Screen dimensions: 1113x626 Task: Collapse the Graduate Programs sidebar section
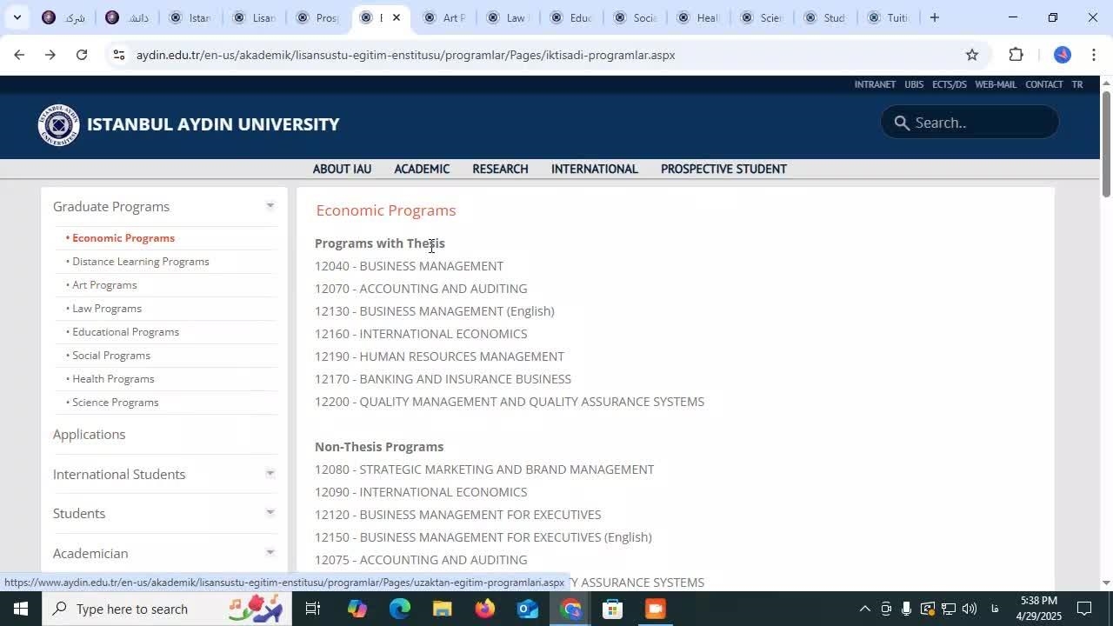tap(270, 206)
